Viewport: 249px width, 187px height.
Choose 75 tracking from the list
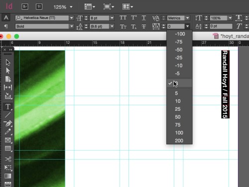point(179,125)
